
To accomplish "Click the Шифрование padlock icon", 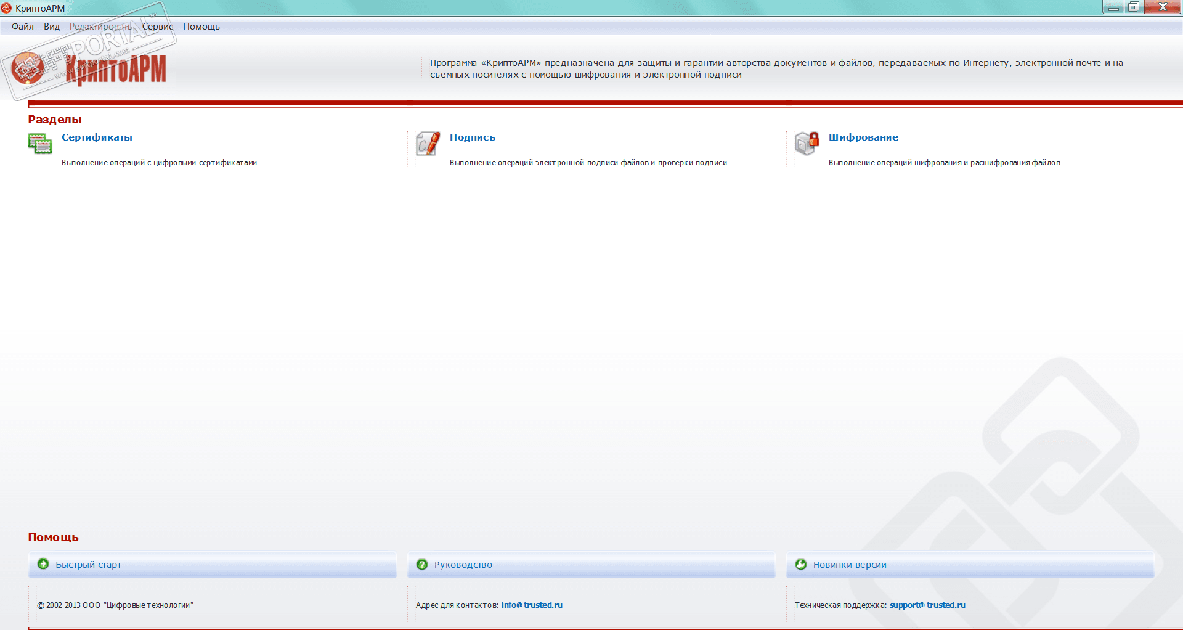I will coord(807,144).
